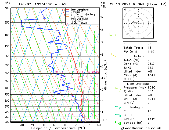The width and height of the screenshot is (169, 130).
Task: Select the Parcel Trajectory legend entry
Action: [x=81, y=14]
